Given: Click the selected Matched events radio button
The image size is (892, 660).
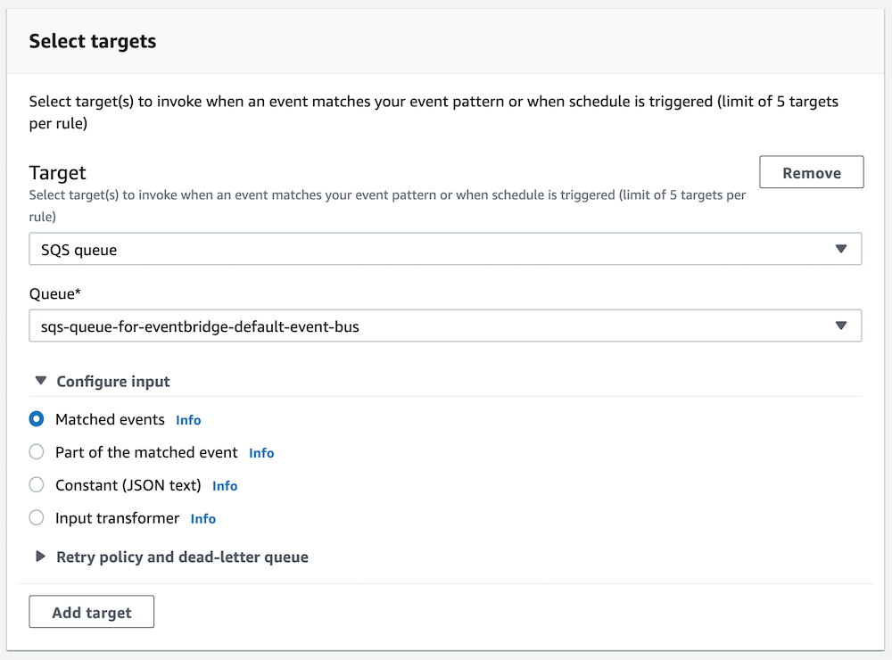Looking at the screenshot, I should [x=36, y=419].
